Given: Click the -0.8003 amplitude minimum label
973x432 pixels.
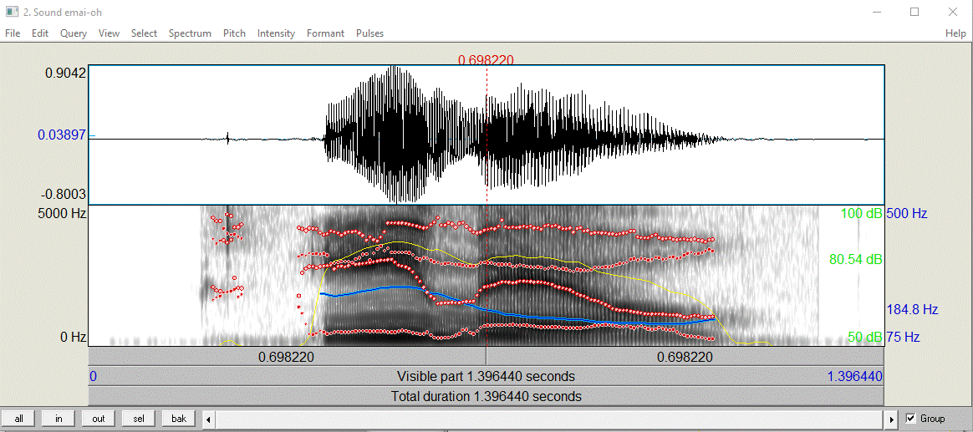Looking at the screenshot, I should tap(64, 195).
